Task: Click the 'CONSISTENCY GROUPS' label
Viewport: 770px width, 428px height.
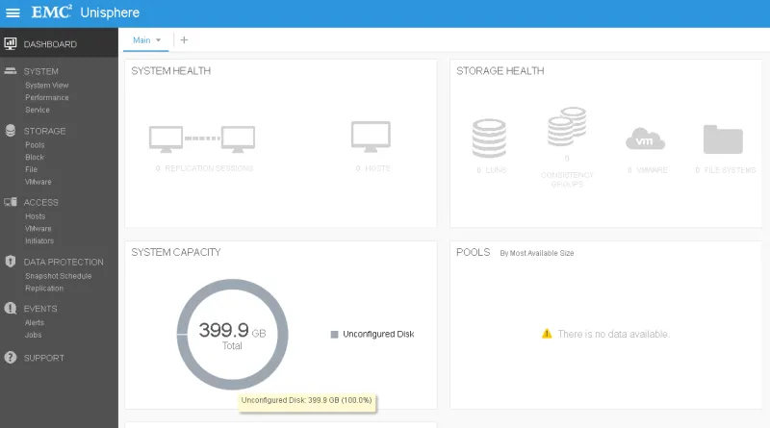Action: click(x=567, y=179)
